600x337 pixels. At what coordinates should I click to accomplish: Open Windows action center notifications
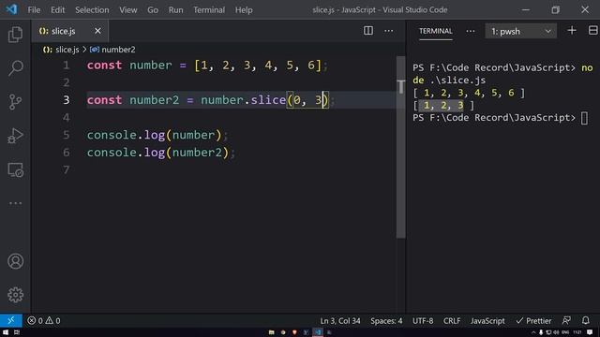click(590, 332)
